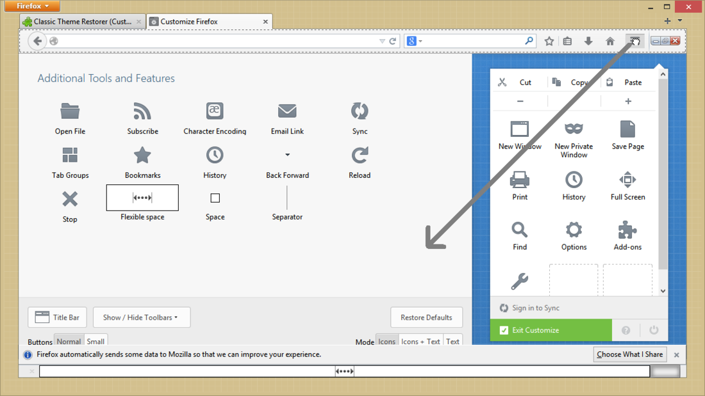The image size is (705, 396).
Task: Toggle the Title Bar button
Action: (57, 317)
